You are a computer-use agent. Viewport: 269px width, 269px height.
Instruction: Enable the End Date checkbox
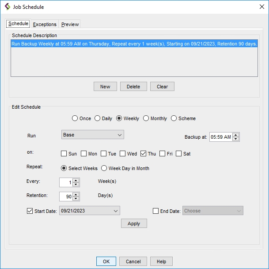click(x=155, y=211)
